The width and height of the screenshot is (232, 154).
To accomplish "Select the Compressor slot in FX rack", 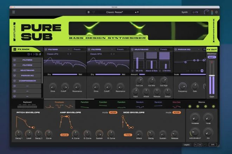I will pos(27,80).
